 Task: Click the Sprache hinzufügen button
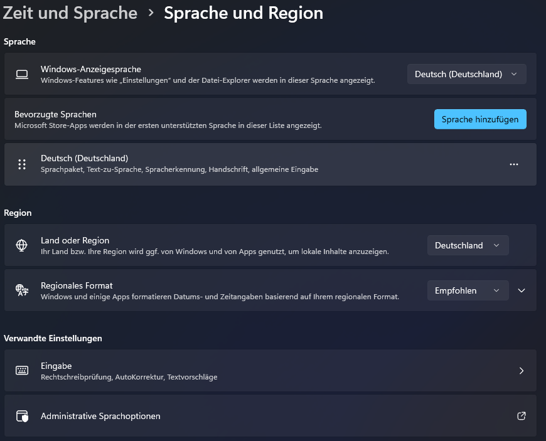click(480, 119)
